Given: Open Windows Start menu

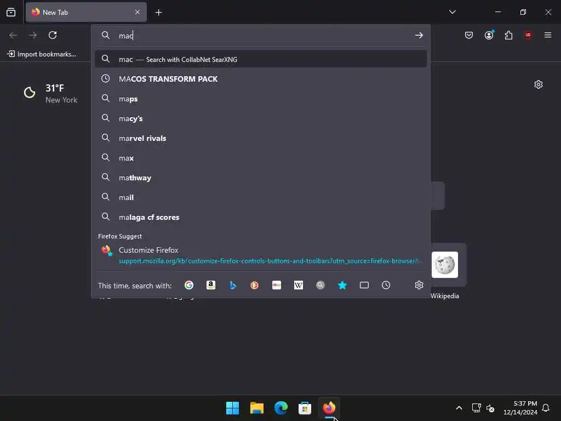Looking at the screenshot, I should pos(232,408).
